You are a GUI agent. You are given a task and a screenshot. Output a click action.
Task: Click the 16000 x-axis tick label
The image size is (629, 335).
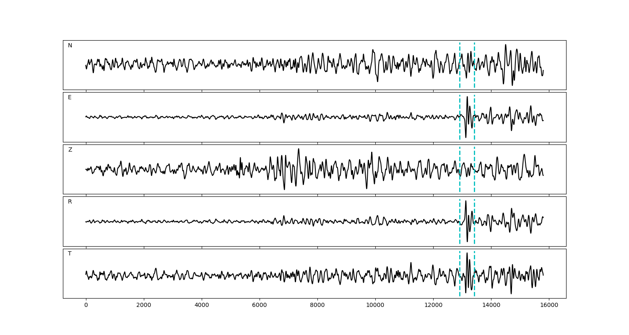(549, 306)
